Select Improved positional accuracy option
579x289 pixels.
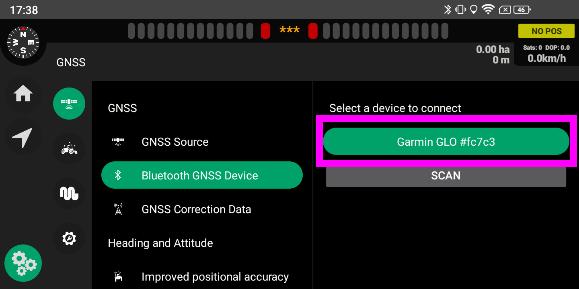click(215, 277)
